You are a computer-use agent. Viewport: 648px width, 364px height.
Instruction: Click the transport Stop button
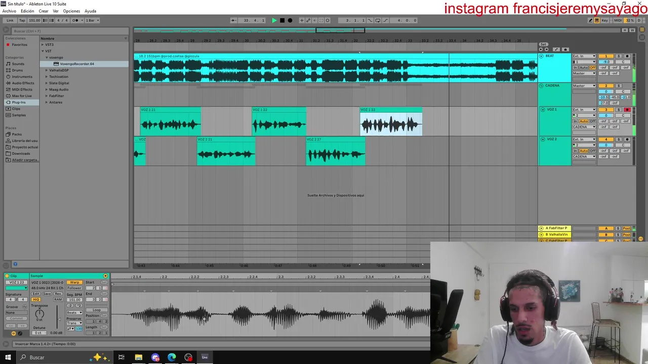(282, 20)
